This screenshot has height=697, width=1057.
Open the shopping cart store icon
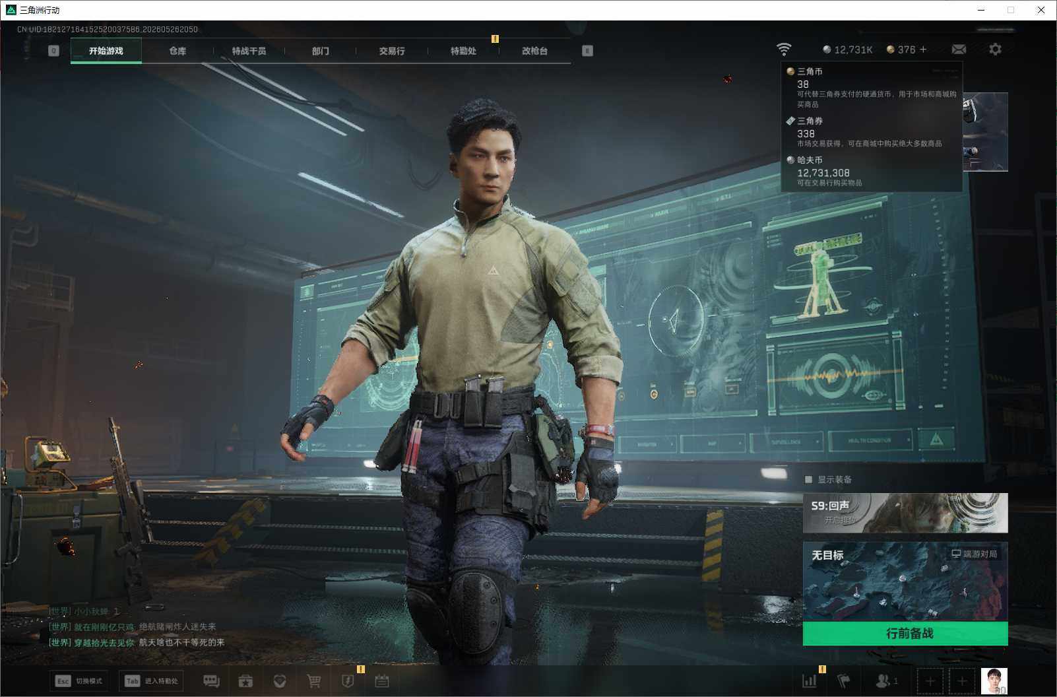coord(314,680)
